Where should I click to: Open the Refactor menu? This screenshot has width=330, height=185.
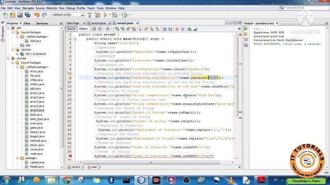point(52,8)
